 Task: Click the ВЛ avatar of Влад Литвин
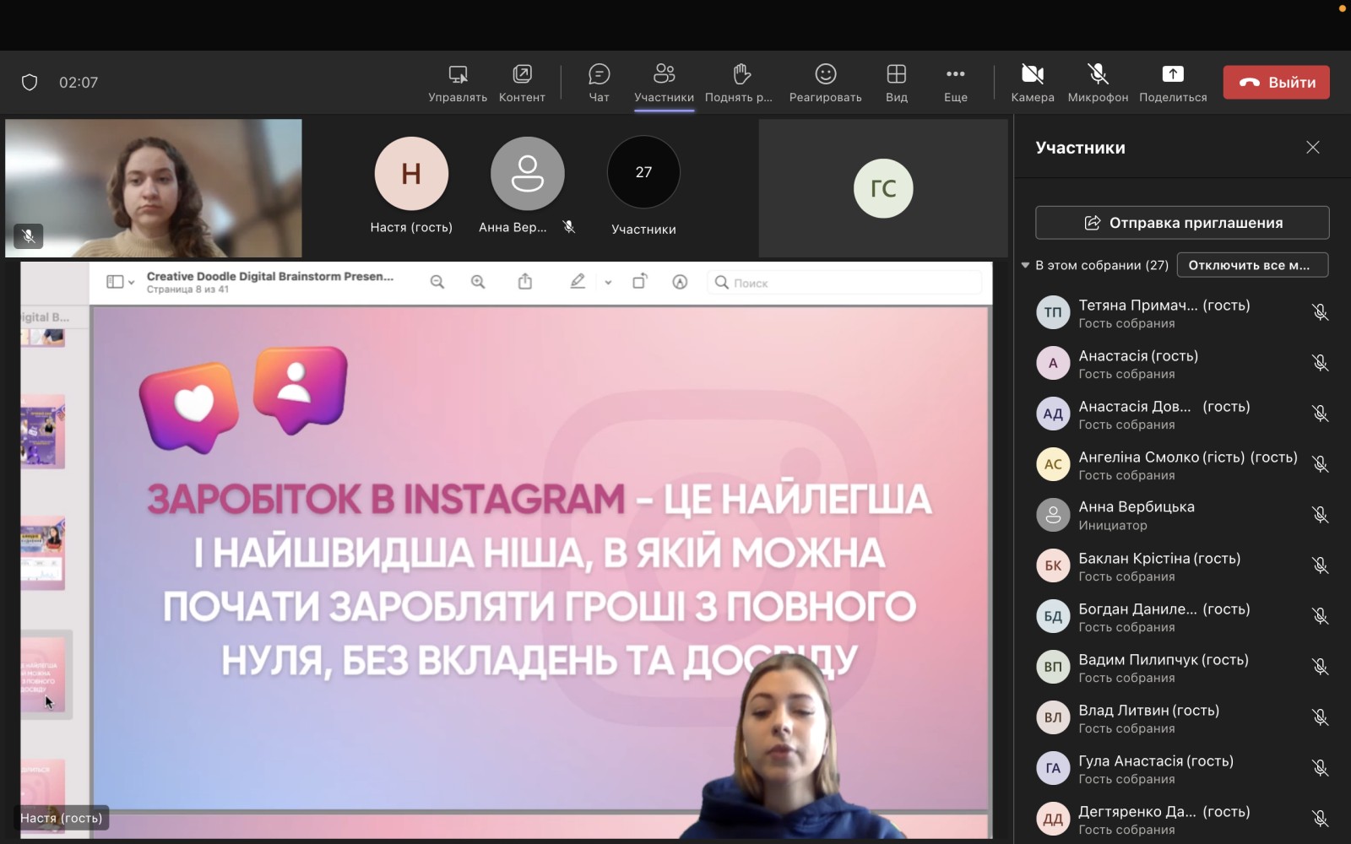(x=1053, y=717)
